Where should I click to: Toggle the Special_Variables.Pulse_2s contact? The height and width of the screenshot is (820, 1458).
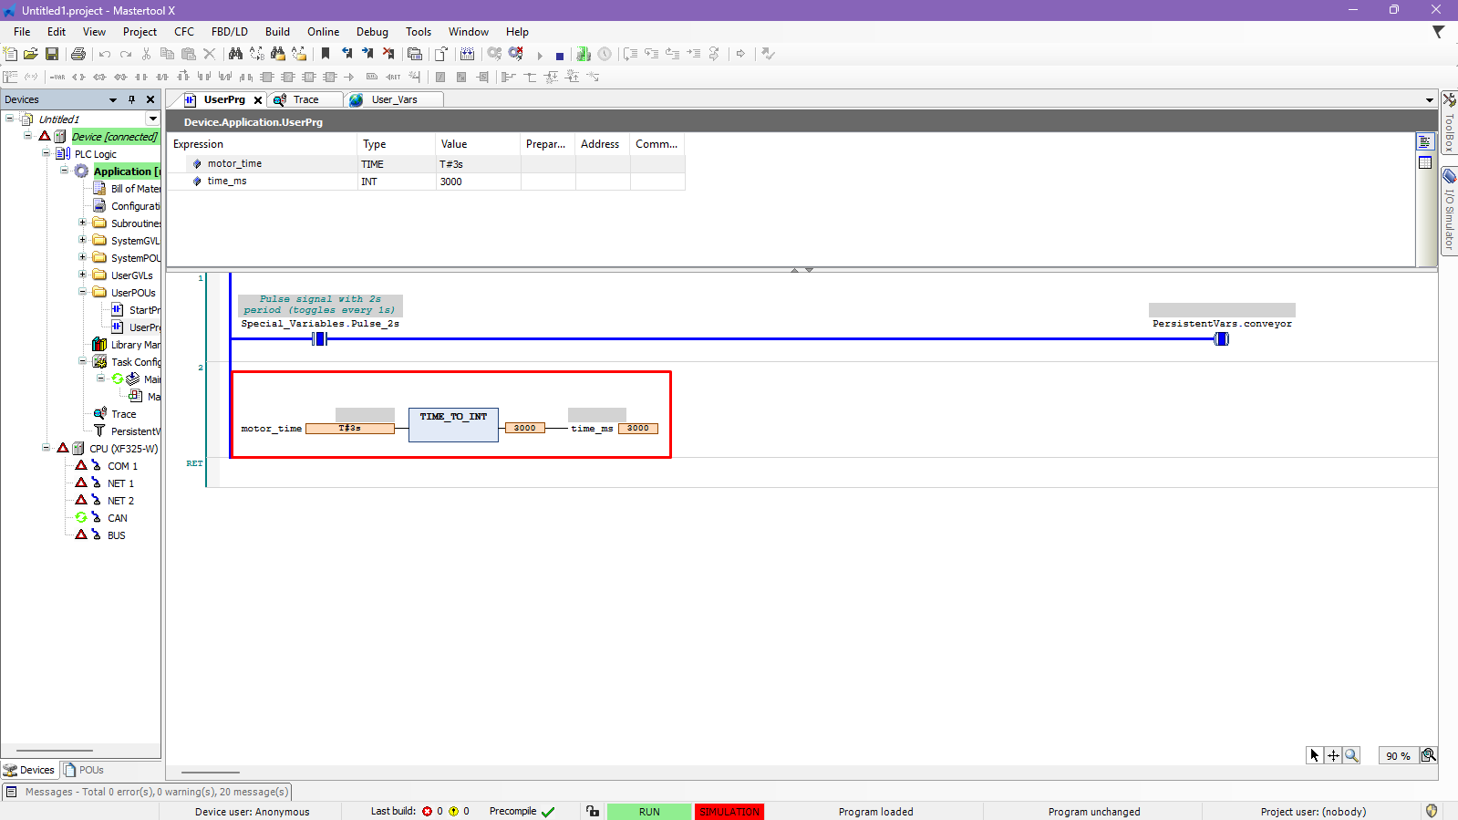(x=319, y=339)
